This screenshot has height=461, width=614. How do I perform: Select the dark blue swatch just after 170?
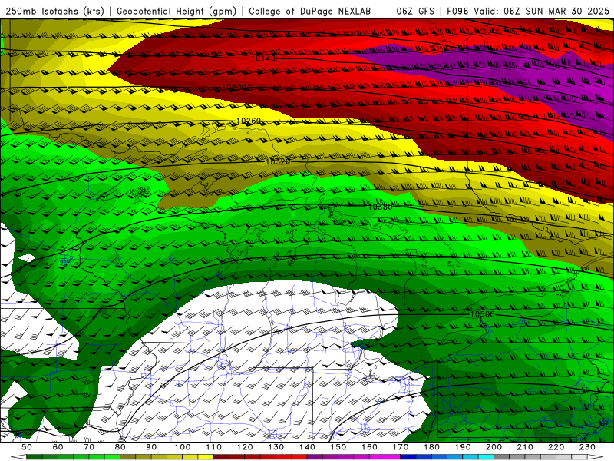click(408, 457)
